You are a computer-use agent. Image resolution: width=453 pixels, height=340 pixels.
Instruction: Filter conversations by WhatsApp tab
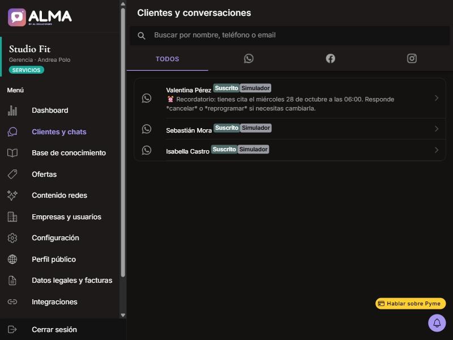[x=249, y=59]
